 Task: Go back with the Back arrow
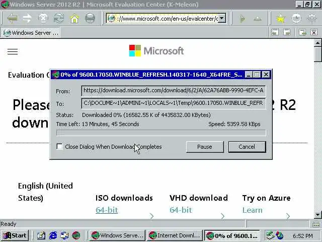[12, 19]
